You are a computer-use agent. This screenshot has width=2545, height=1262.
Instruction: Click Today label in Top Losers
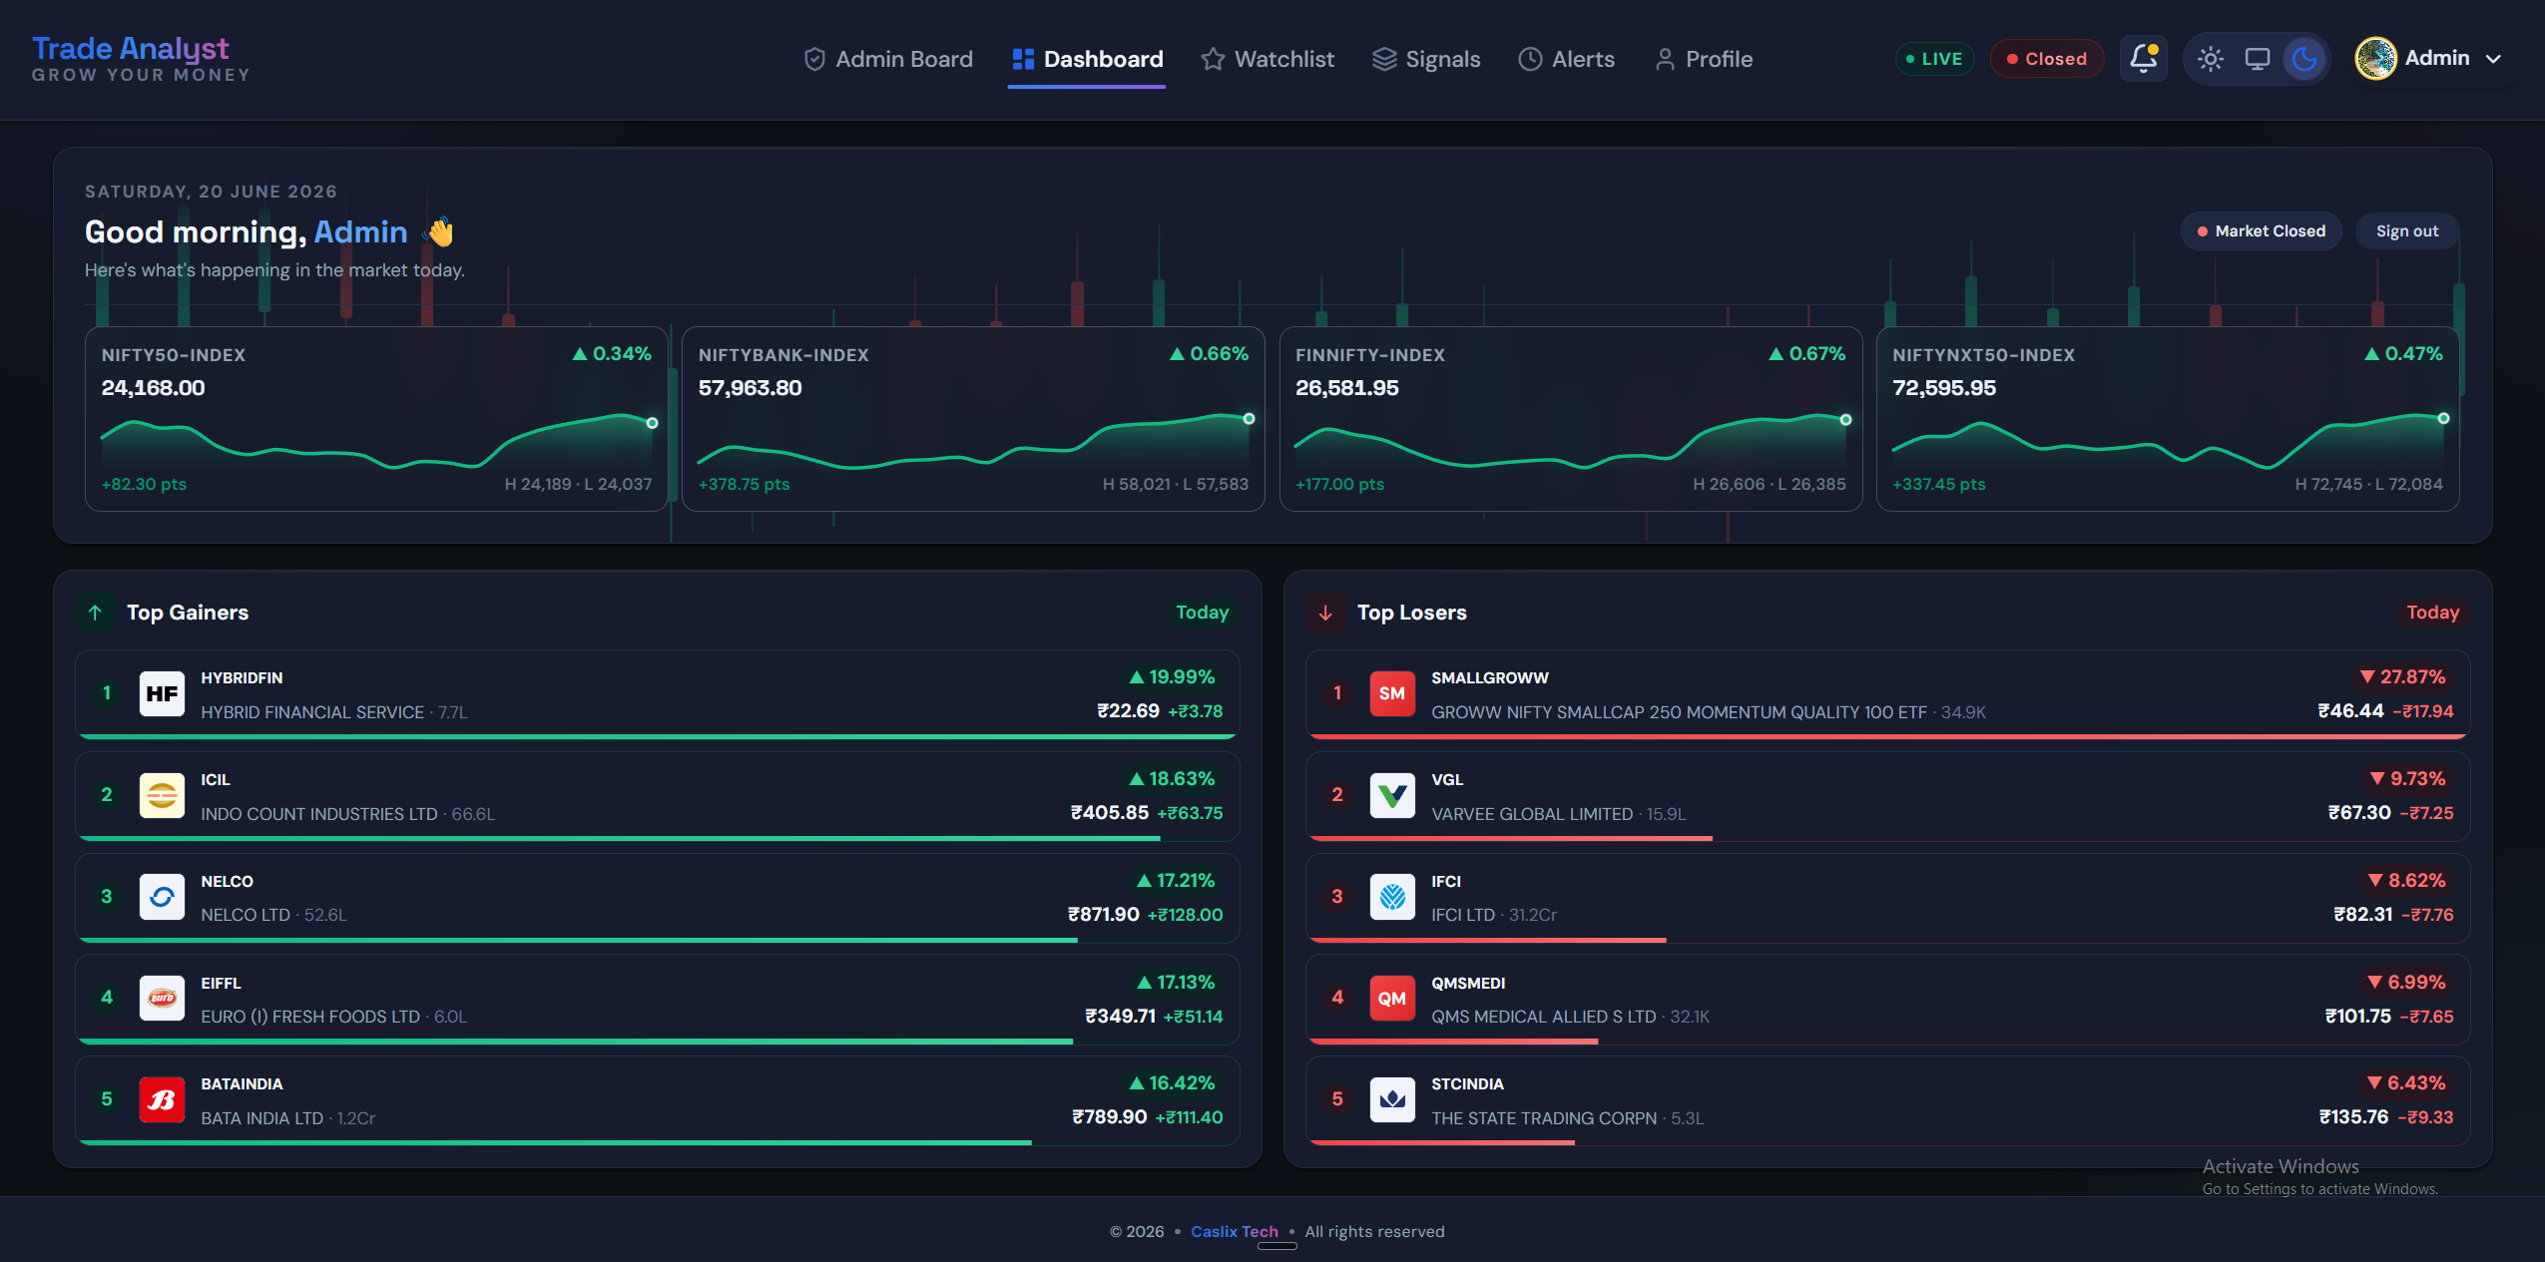point(2432,613)
